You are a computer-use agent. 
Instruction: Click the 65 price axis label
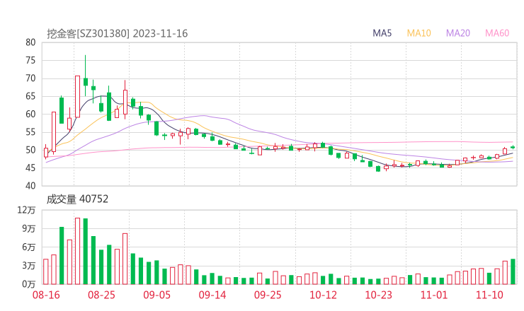coord(30,96)
